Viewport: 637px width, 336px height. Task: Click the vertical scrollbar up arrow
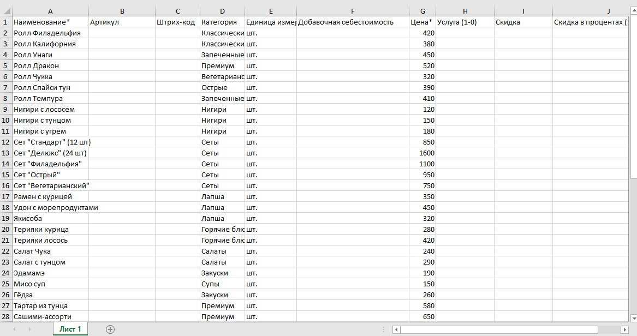(x=633, y=10)
